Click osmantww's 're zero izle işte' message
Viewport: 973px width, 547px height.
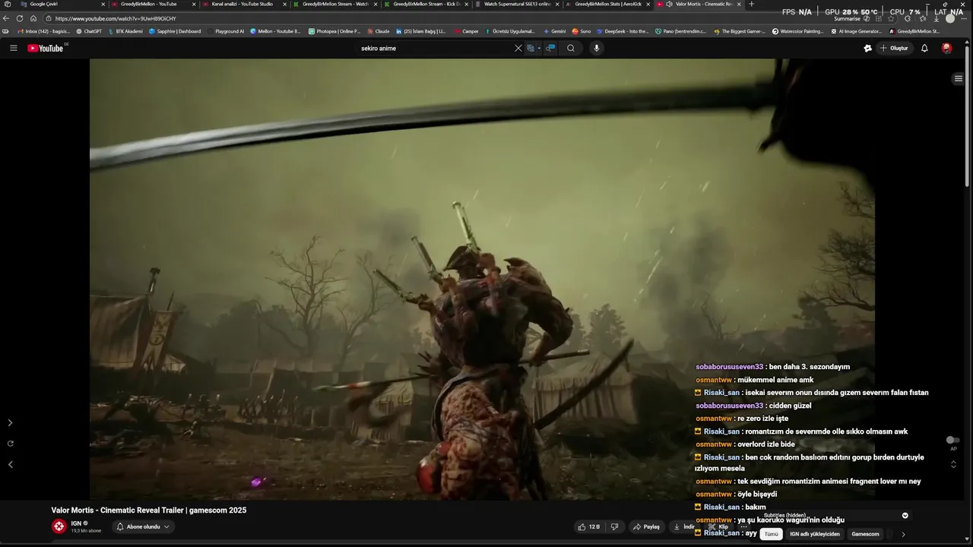pos(742,419)
